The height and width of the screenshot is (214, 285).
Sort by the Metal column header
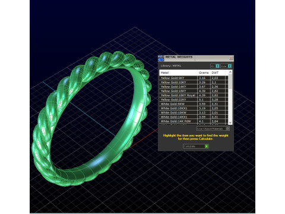(x=178, y=73)
